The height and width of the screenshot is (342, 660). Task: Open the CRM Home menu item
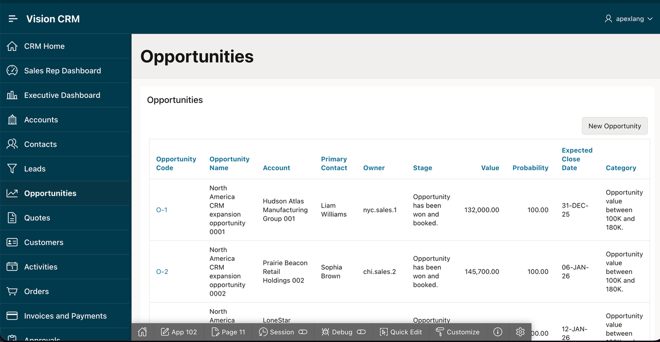tap(65, 46)
